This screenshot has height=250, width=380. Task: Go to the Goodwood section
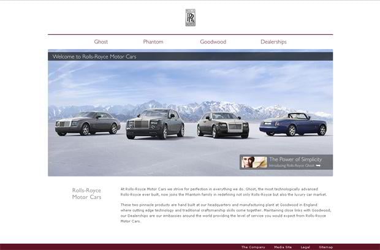tap(213, 42)
